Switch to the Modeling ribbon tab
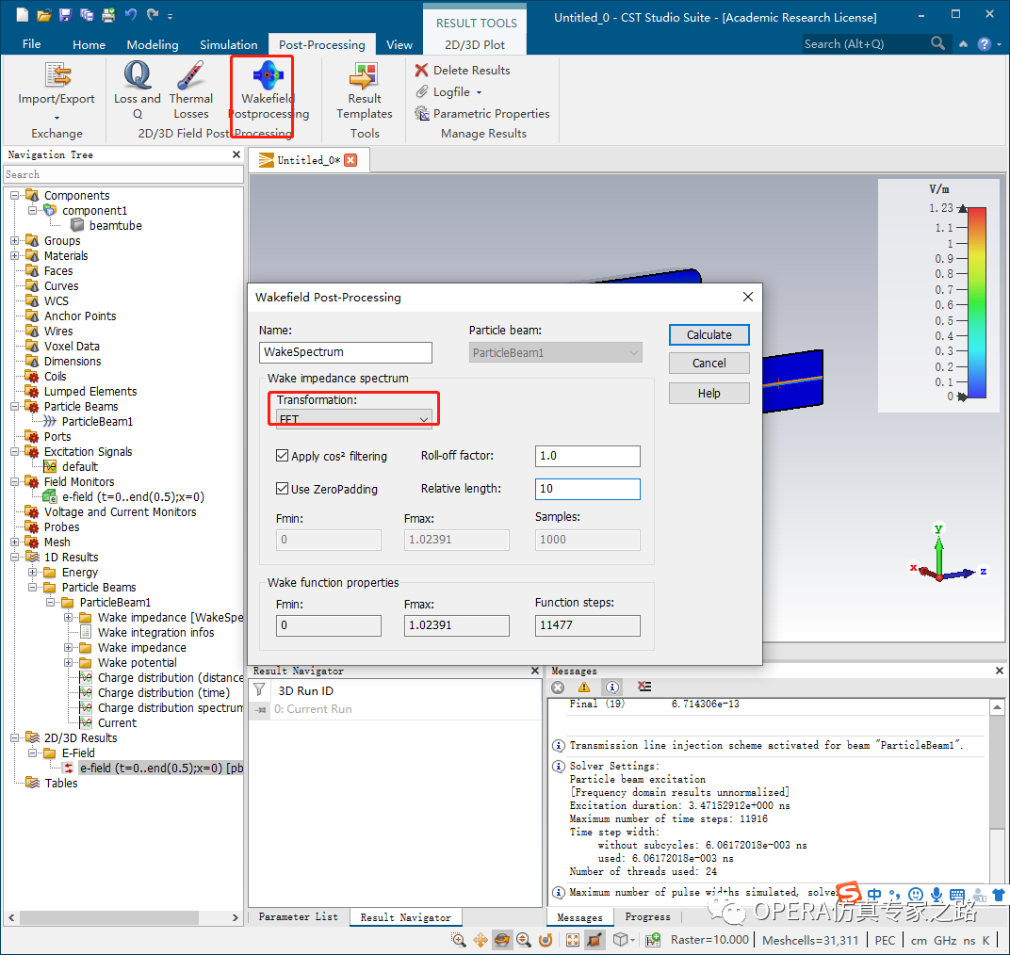 [153, 44]
